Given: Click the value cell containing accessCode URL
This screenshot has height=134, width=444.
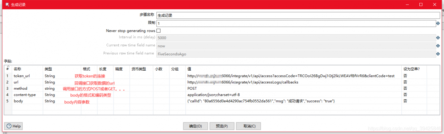Looking at the screenshot, I should (293, 76).
